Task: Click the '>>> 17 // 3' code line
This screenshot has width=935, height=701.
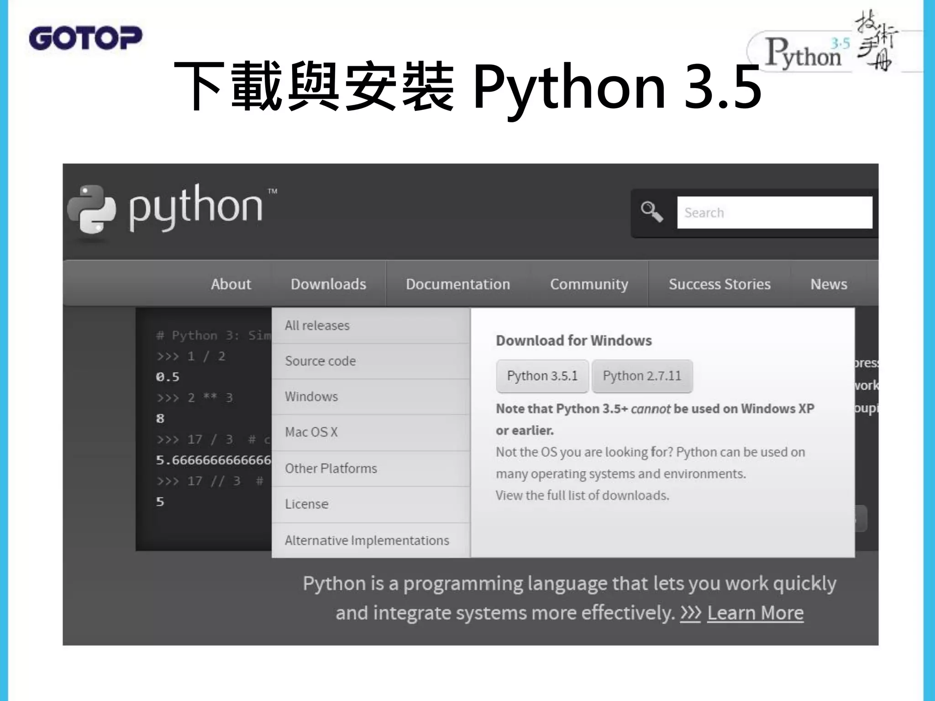Action: pyautogui.click(x=210, y=481)
